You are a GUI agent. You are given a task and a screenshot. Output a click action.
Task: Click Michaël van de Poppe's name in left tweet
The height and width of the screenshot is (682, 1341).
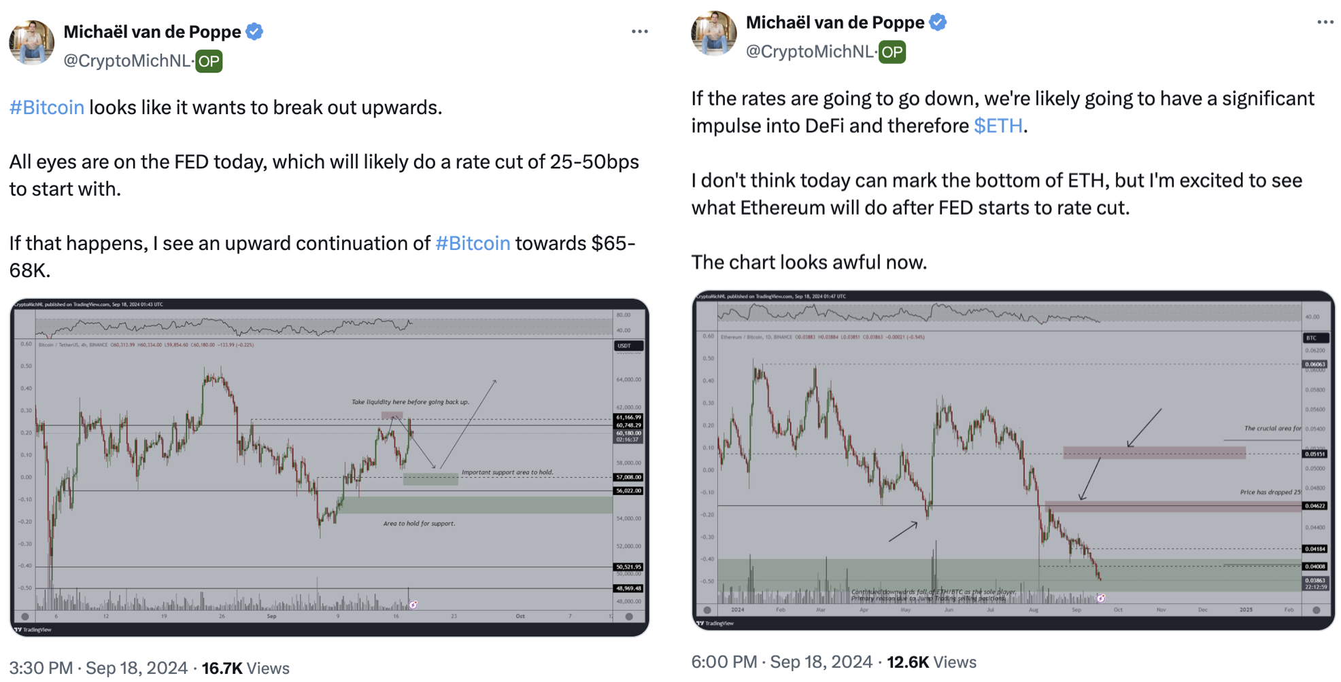pyautogui.click(x=152, y=32)
